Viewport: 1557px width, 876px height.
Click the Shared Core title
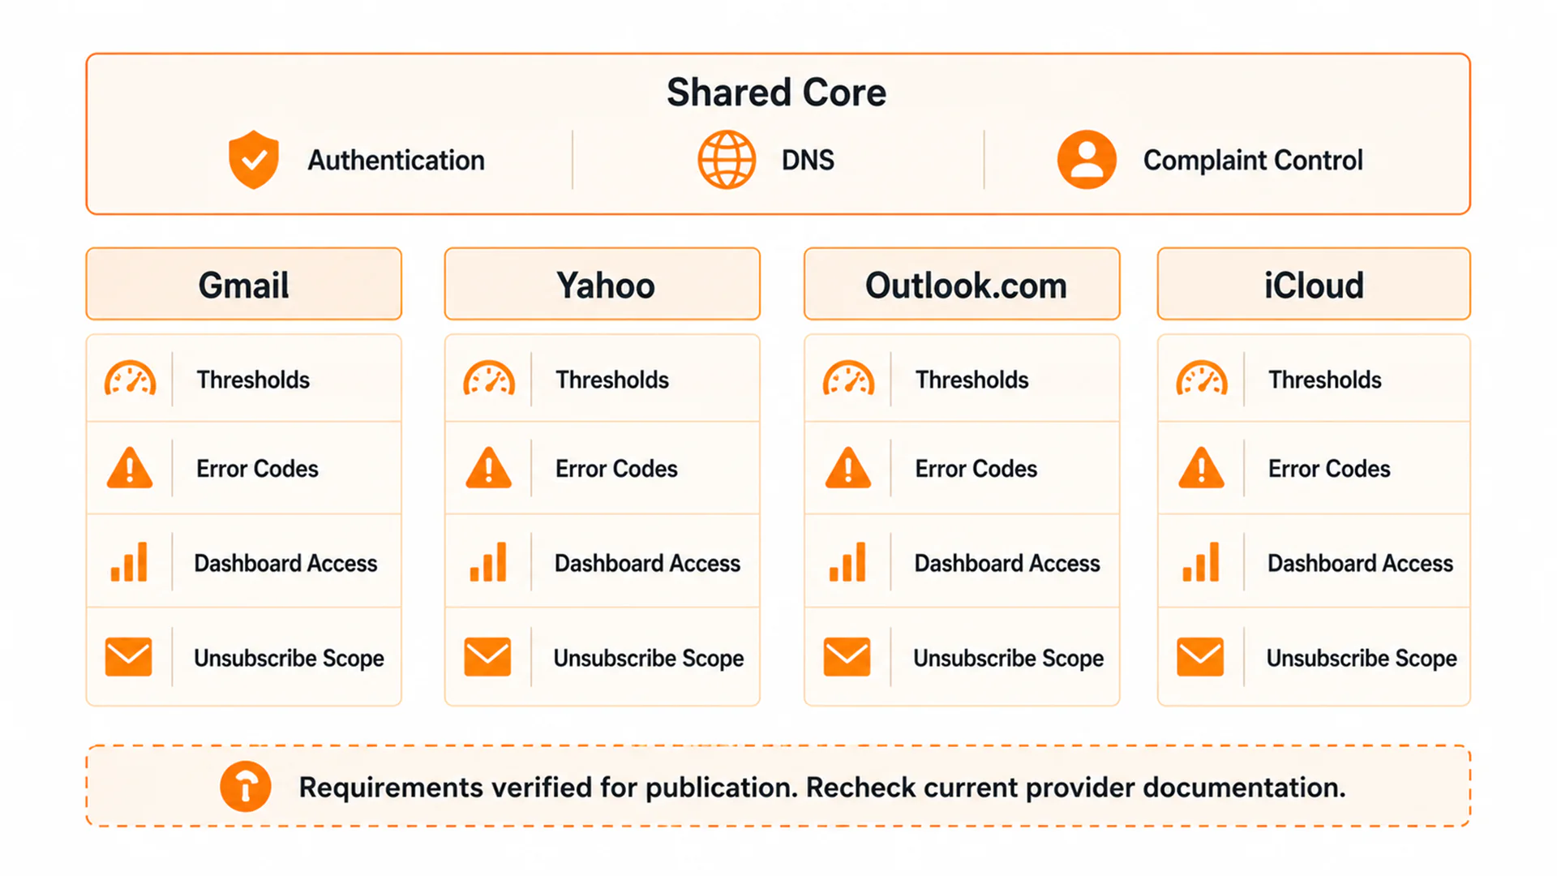[x=777, y=92]
